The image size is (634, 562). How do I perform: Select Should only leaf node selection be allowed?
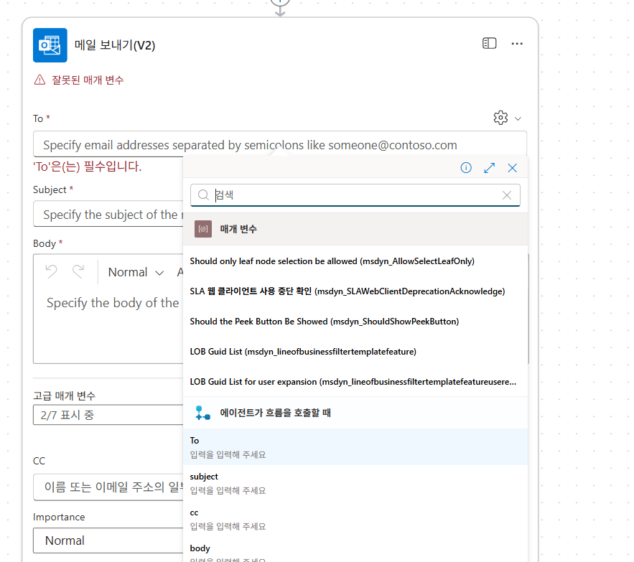pyautogui.click(x=355, y=261)
